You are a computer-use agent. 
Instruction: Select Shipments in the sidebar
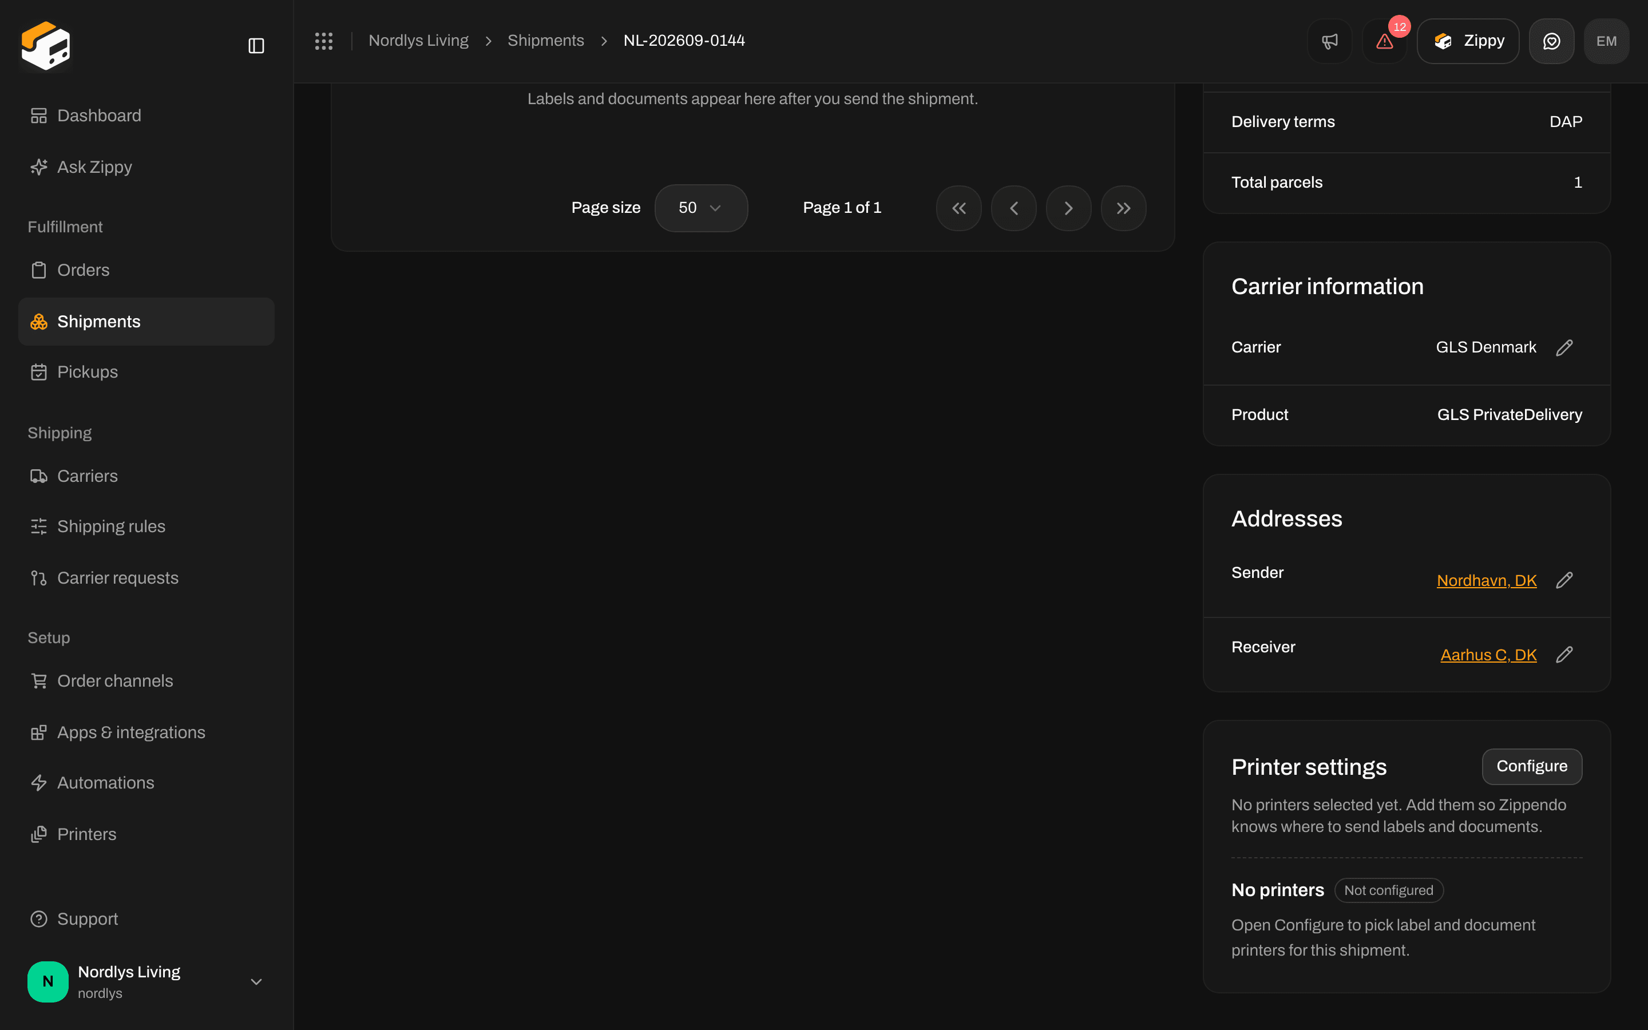tap(146, 322)
